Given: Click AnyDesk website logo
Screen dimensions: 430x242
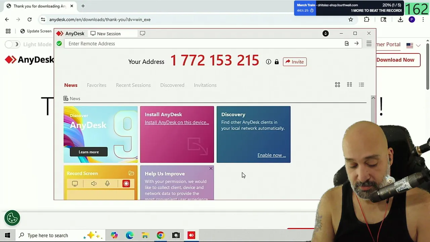Looking at the screenshot, I should [30, 60].
